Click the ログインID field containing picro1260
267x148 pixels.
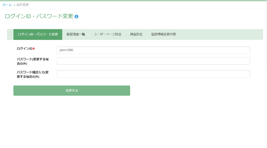click(153, 50)
